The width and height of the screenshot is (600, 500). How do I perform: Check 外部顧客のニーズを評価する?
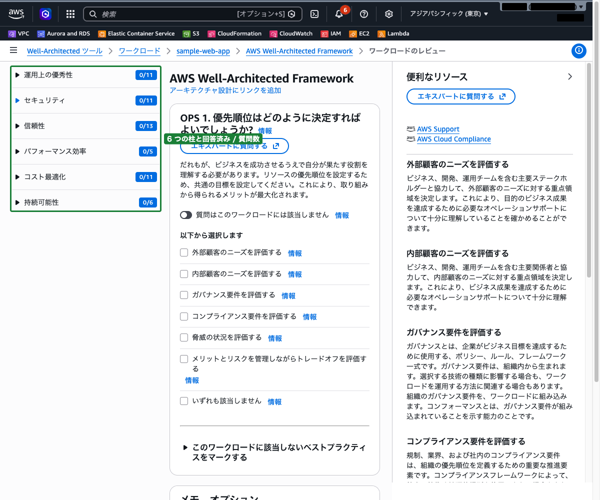pyautogui.click(x=184, y=252)
